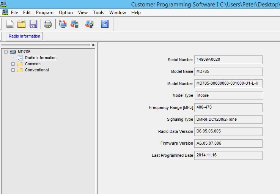
Task: Click the Radio Data Version field
Action: click(x=228, y=131)
